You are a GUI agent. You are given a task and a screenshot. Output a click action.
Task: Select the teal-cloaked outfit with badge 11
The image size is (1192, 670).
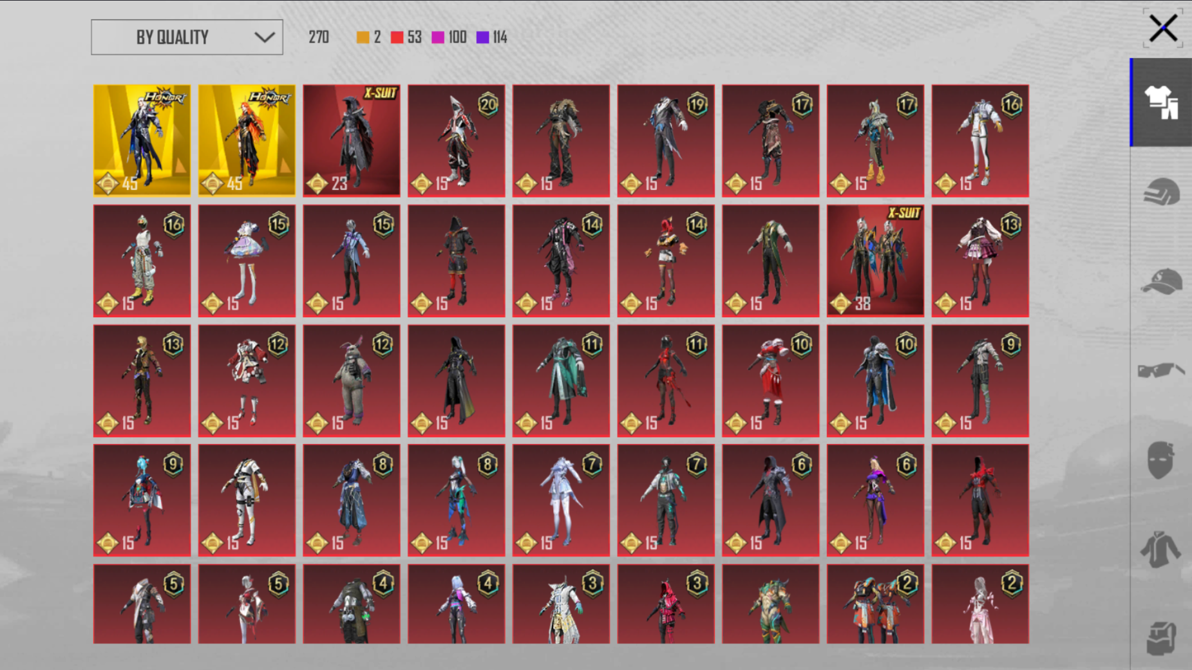click(561, 380)
